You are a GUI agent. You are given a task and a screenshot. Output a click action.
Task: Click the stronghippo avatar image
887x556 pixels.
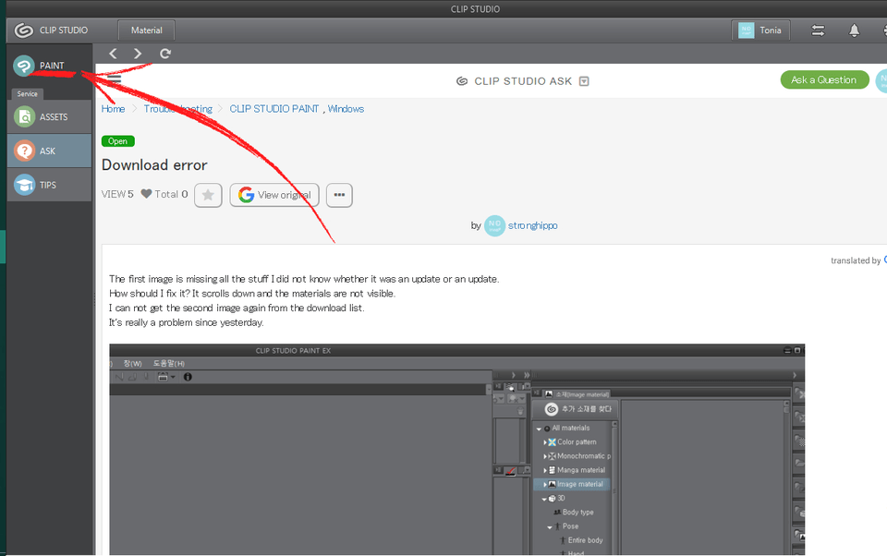pos(494,225)
